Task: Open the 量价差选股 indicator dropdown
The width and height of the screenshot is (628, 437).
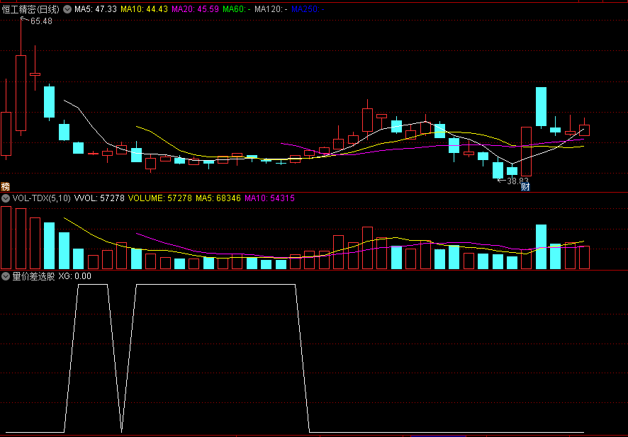Action: (6, 276)
